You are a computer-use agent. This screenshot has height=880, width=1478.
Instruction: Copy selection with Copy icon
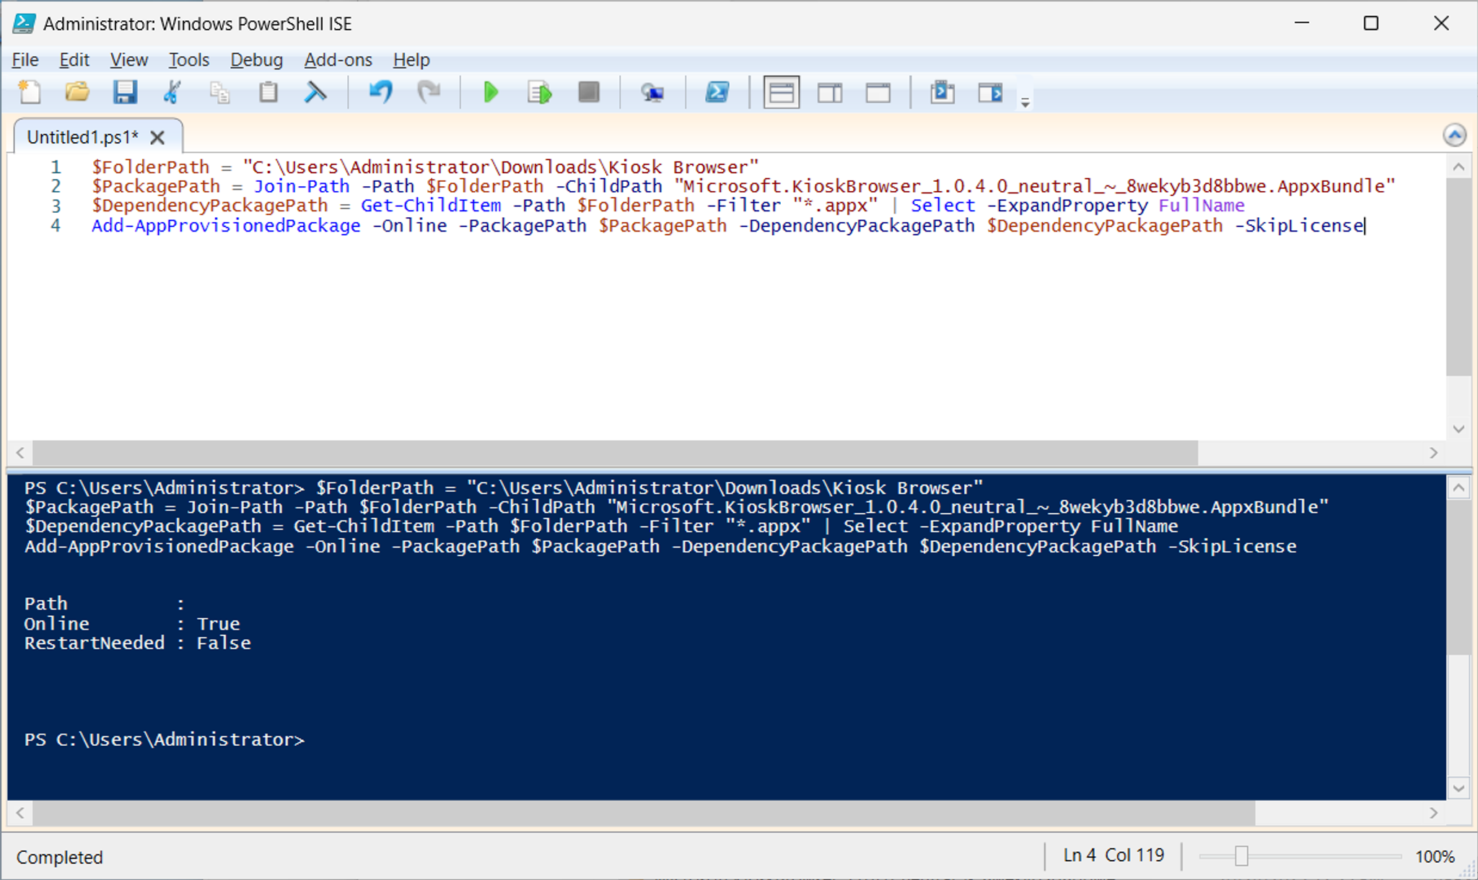220,92
